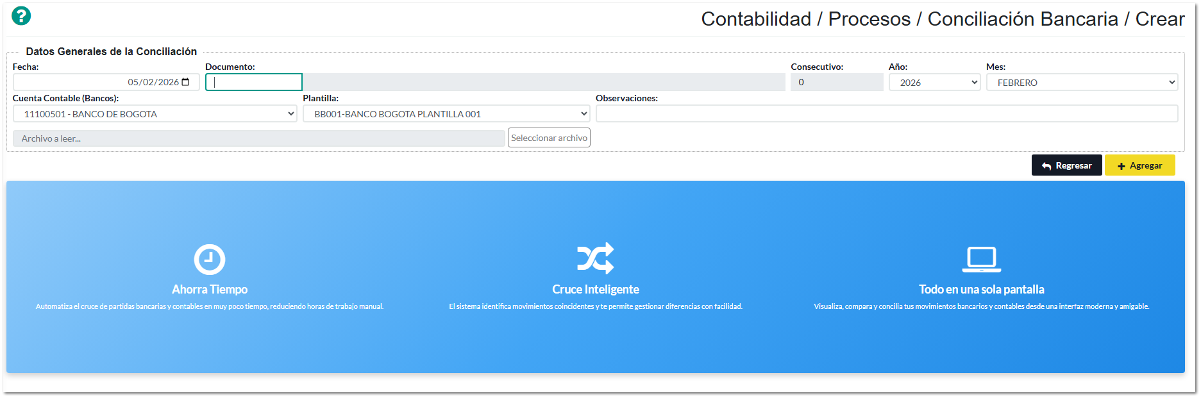
Task: Click the Regresar button
Action: tap(1066, 165)
